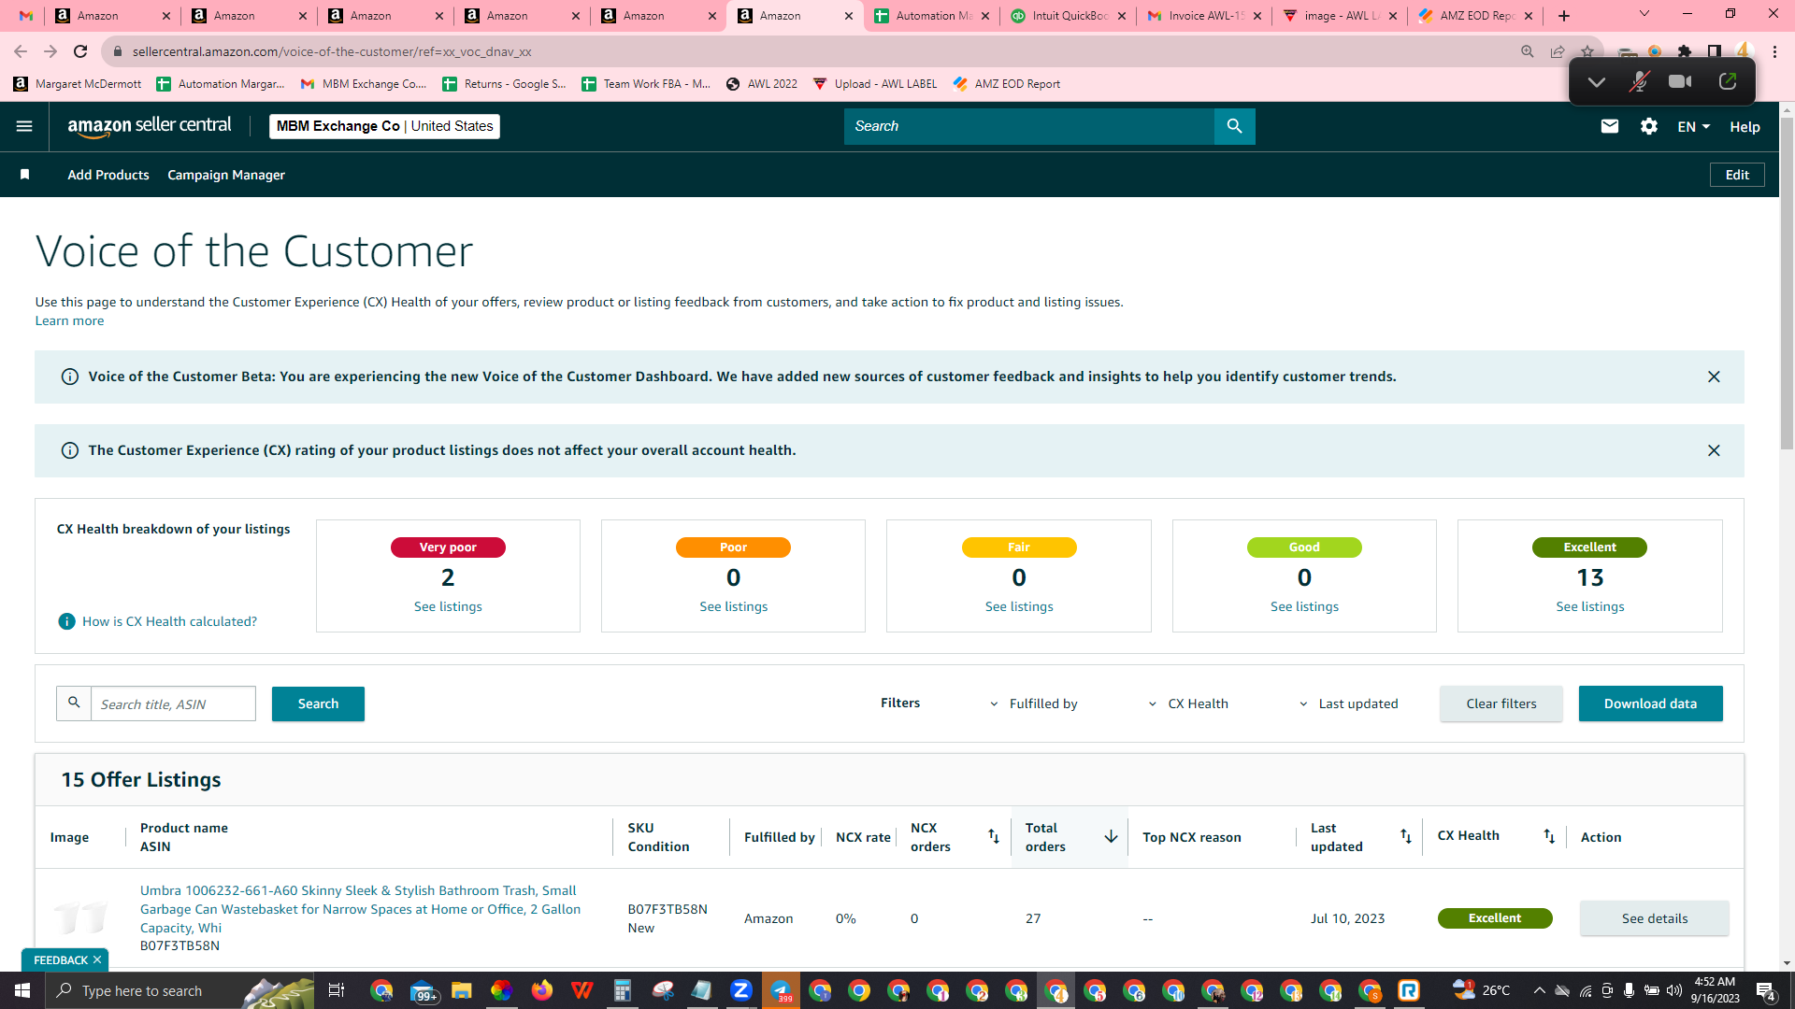Unmute the microphone in the meeting overlay
This screenshot has width=1795, height=1009.
coord(1638,82)
